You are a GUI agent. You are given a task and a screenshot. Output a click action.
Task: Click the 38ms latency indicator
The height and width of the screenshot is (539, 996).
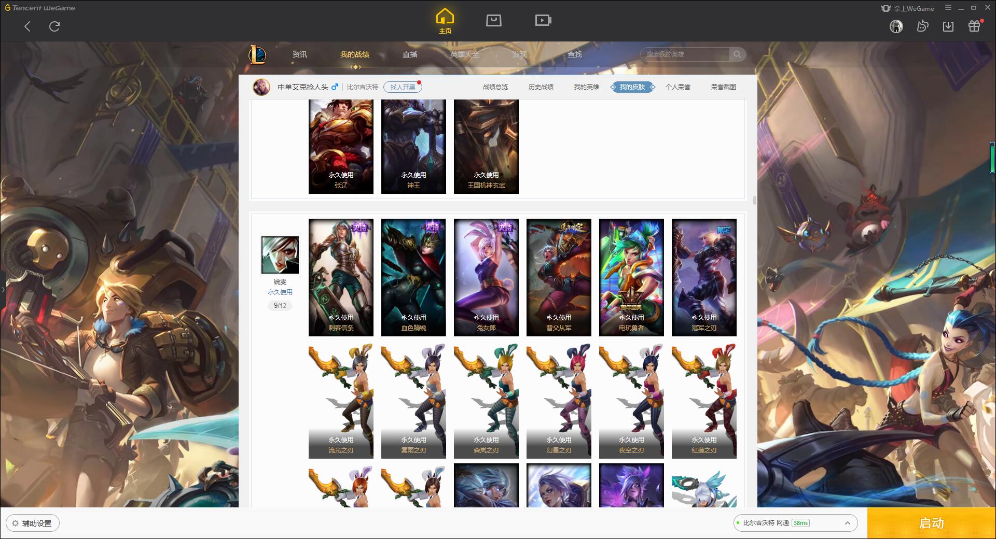(x=800, y=523)
